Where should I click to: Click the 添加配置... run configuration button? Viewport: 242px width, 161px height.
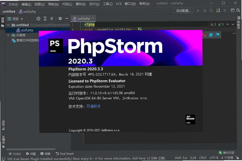tap(183, 11)
